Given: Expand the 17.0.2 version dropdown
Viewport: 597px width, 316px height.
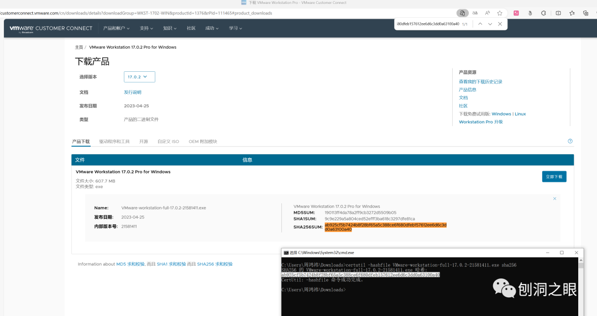Looking at the screenshot, I should click(x=139, y=77).
